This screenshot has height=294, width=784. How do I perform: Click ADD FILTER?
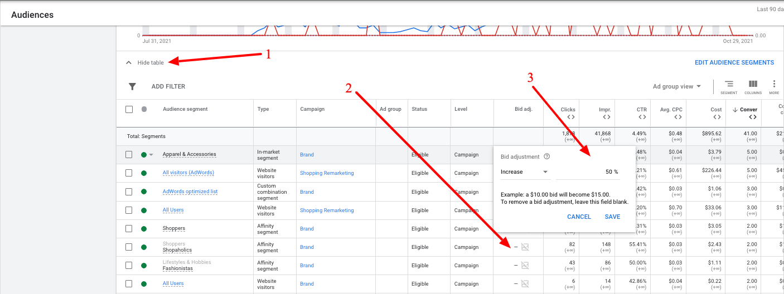pos(168,86)
